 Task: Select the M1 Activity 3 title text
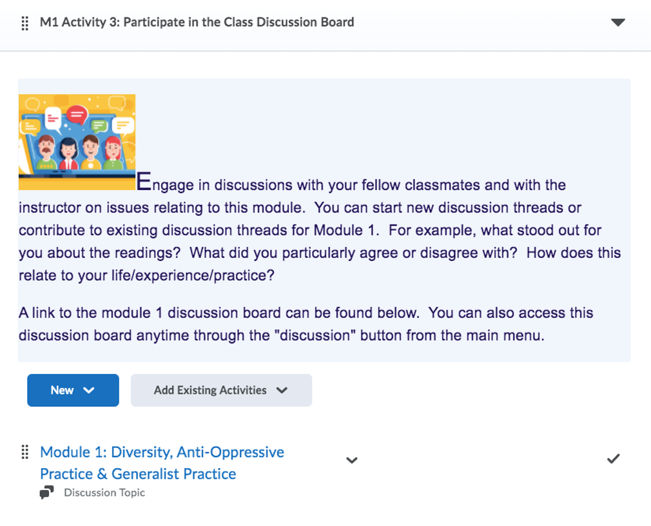(x=197, y=22)
